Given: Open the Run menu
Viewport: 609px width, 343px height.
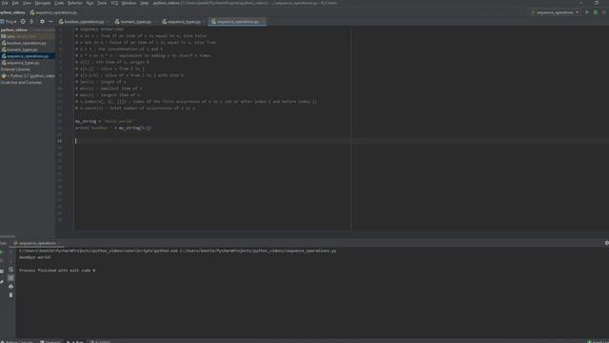Looking at the screenshot, I should coord(89,3).
